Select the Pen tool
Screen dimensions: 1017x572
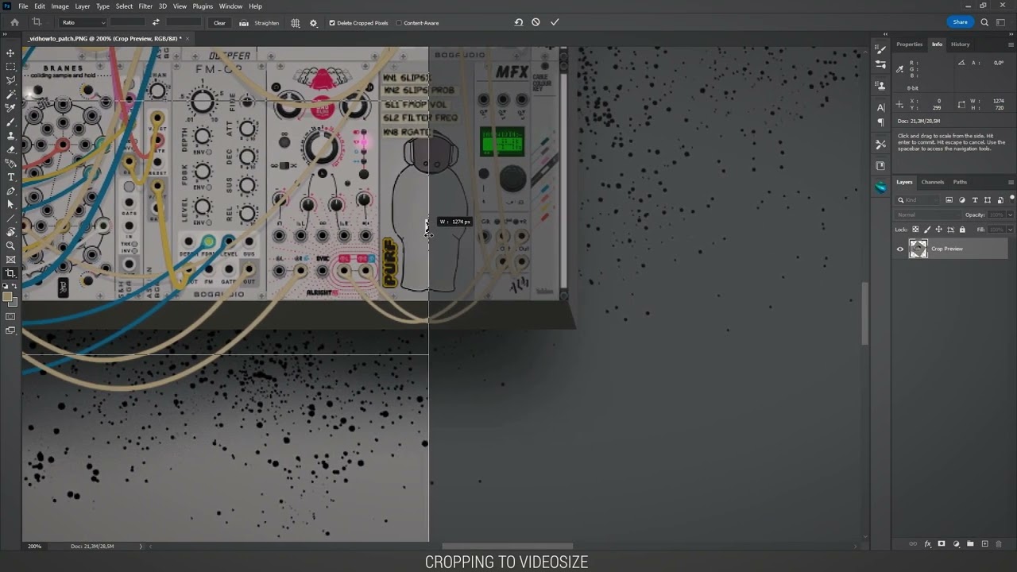click(x=10, y=191)
